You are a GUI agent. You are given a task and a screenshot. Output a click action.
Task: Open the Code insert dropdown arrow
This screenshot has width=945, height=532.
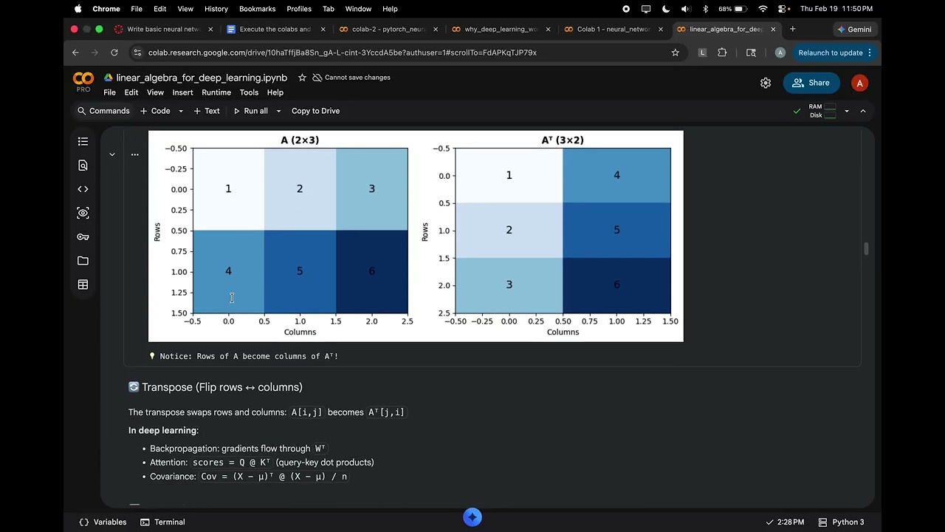(180, 111)
